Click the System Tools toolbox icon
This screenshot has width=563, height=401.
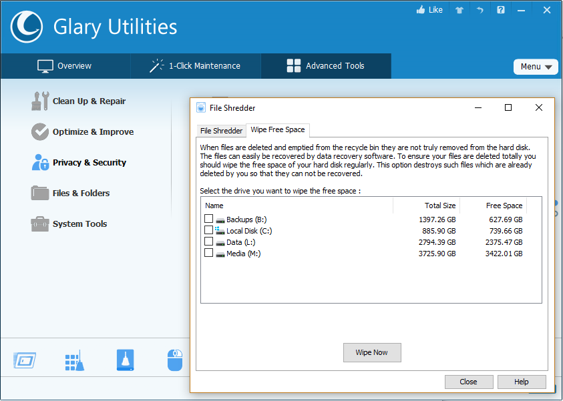[40, 224]
